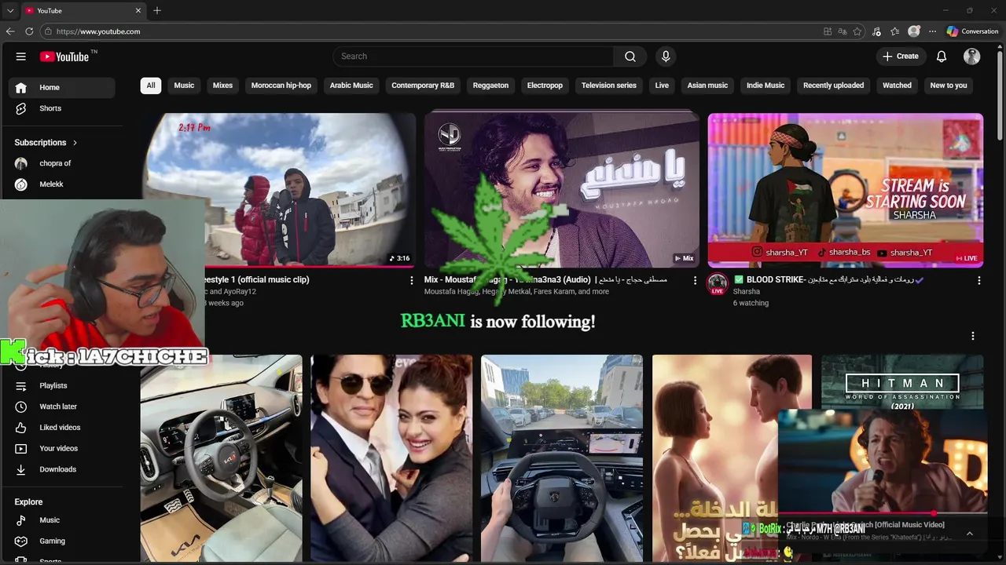Open the YouTube hamburger guide menu

[21, 56]
